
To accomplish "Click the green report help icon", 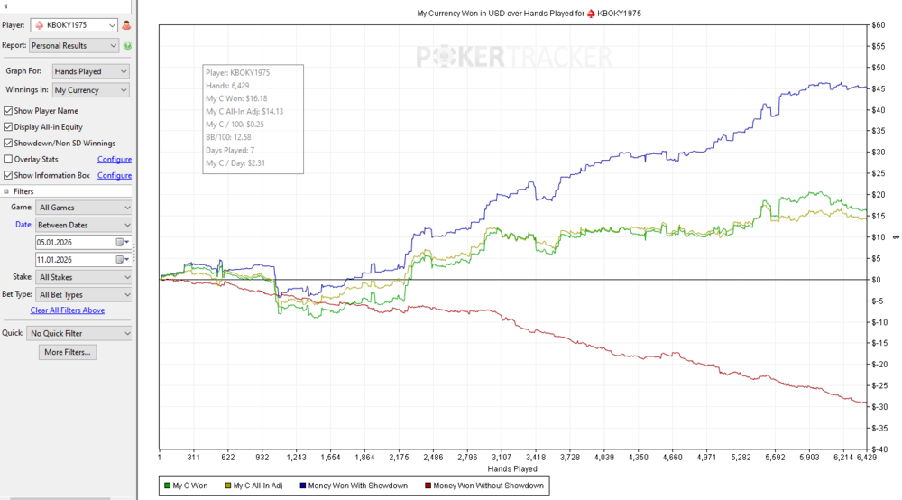I will point(127,46).
